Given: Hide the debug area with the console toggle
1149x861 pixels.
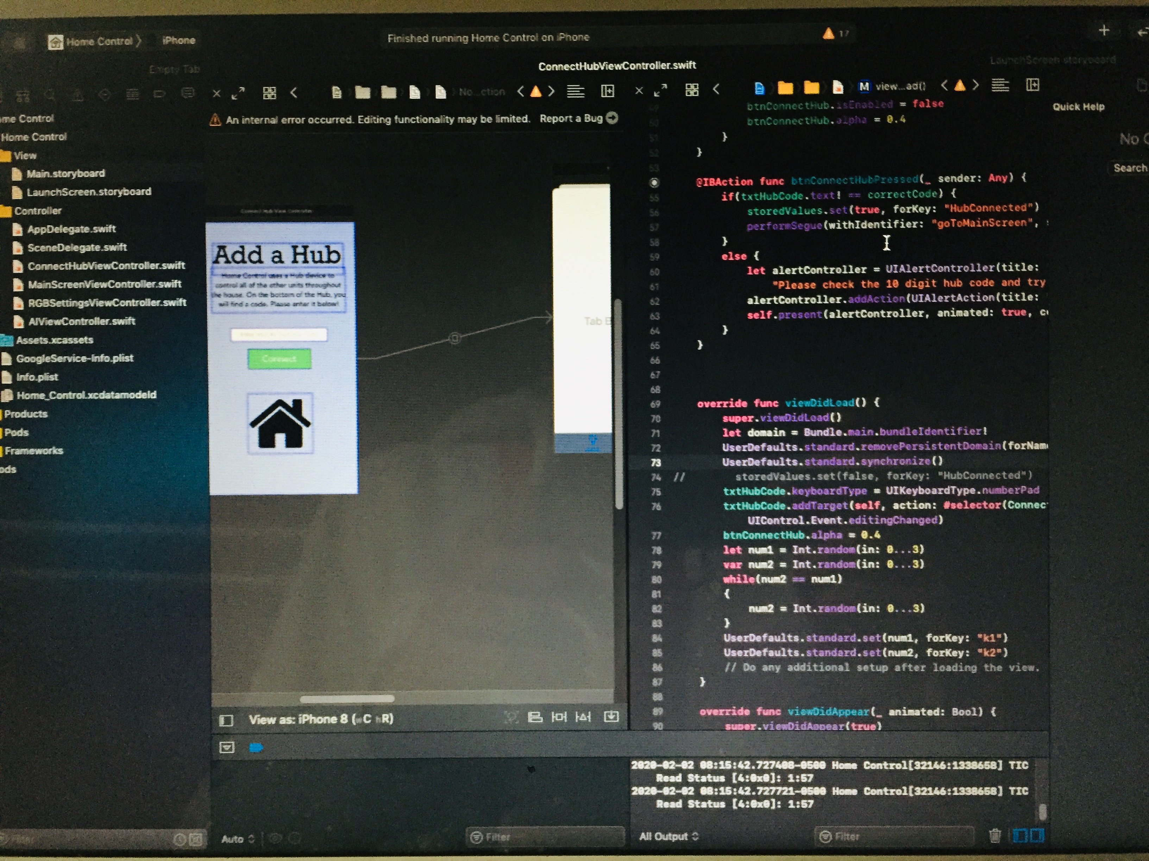Looking at the screenshot, I should tap(227, 747).
